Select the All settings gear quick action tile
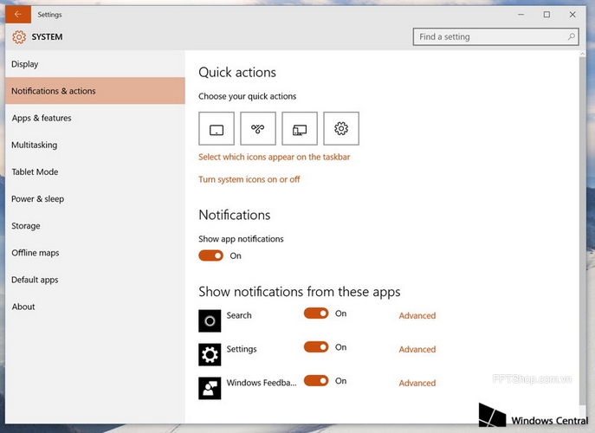The height and width of the screenshot is (433, 595). [341, 128]
